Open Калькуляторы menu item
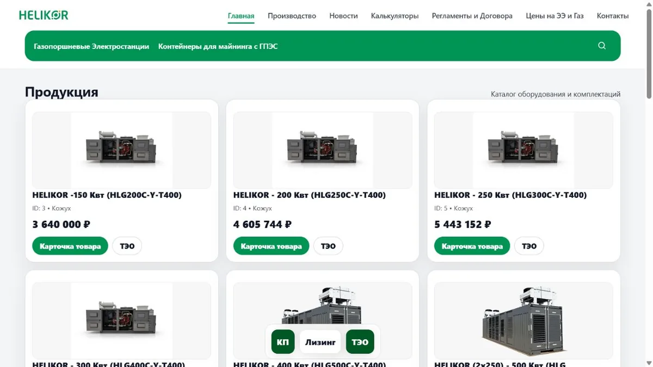This screenshot has width=653, height=367. (395, 16)
